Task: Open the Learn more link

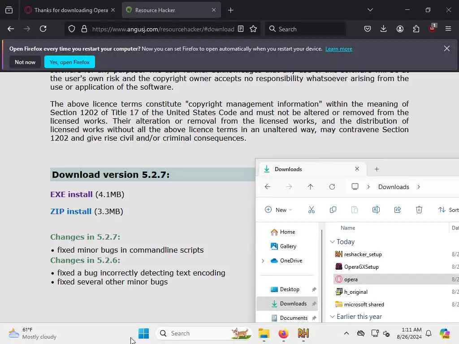Action: click(339, 49)
